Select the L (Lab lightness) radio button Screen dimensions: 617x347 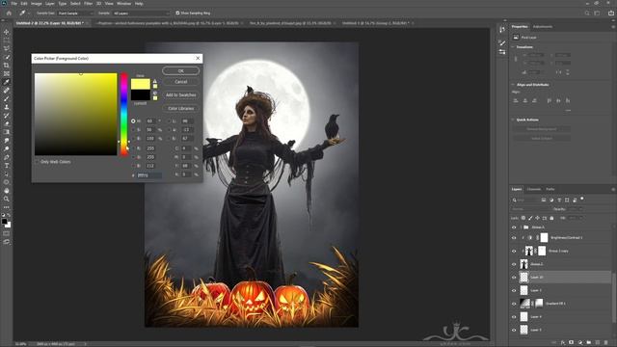(170, 121)
